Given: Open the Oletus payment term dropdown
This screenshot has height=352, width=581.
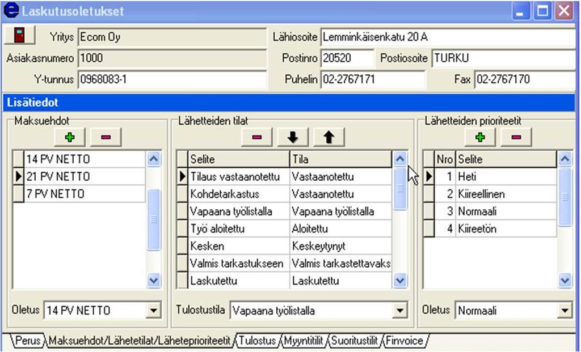Looking at the screenshot, I should coord(153,310).
